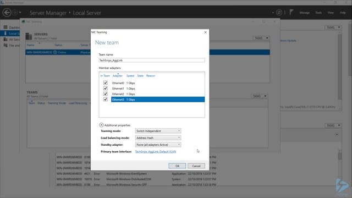Open the top-right Properties TASKS dropdown
The width and height of the screenshot is (352, 198).
[333, 28]
